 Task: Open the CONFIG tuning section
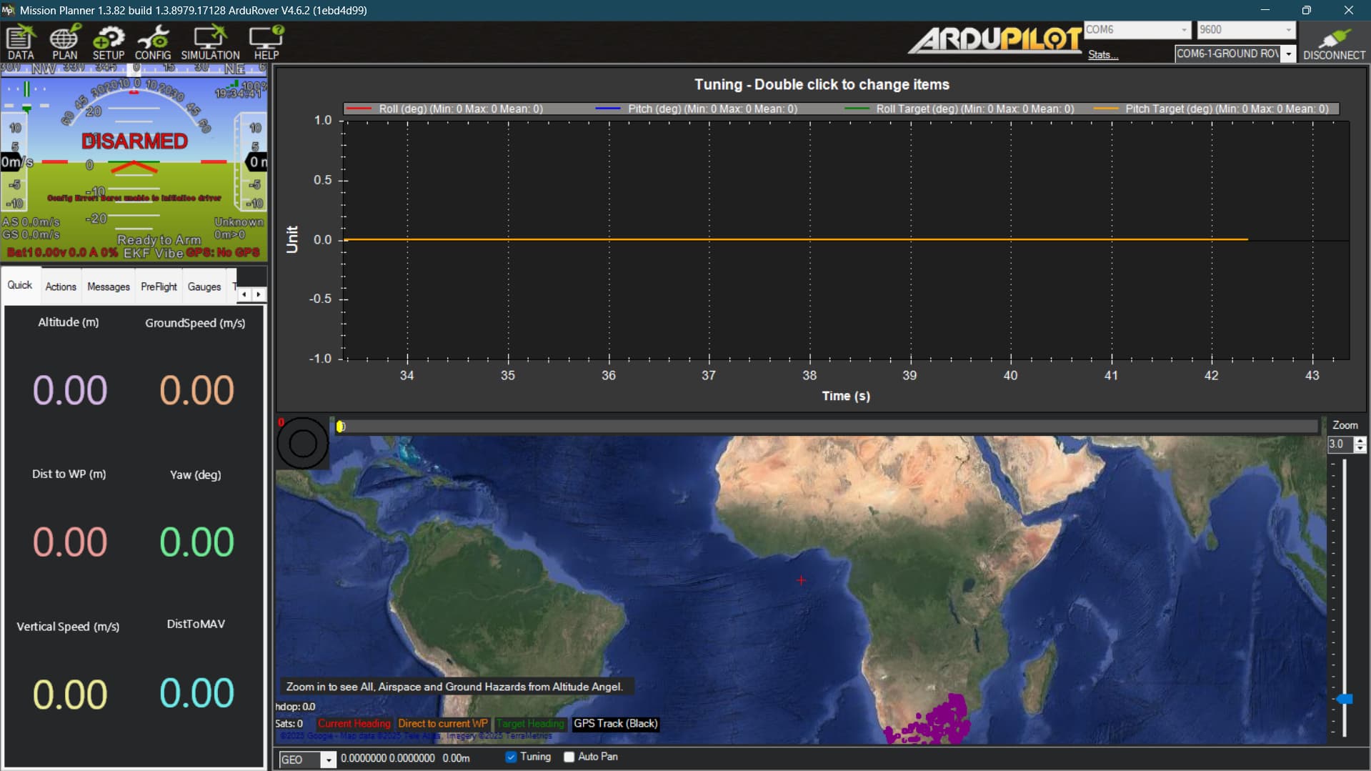[152, 42]
